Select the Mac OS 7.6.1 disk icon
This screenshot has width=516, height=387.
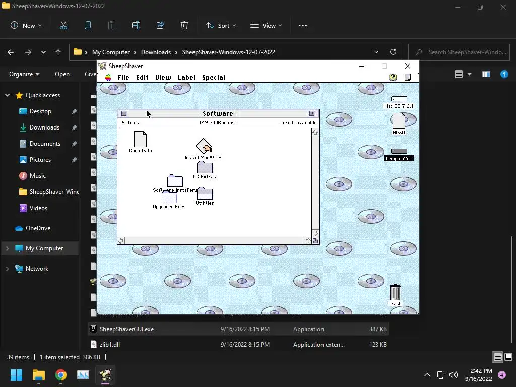(x=399, y=99)
